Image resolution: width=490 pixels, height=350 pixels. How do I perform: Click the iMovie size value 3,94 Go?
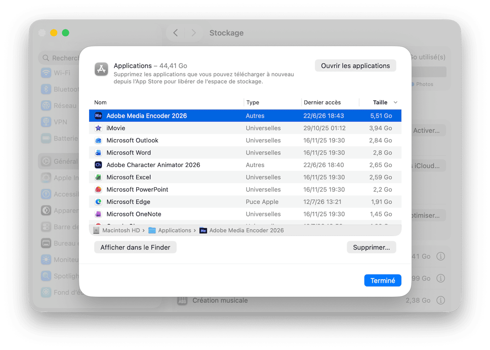point(381,128)
